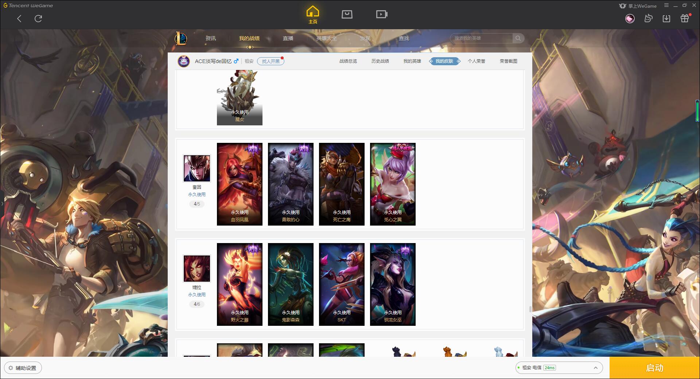Click the 4/6 skin count badge

197,304
